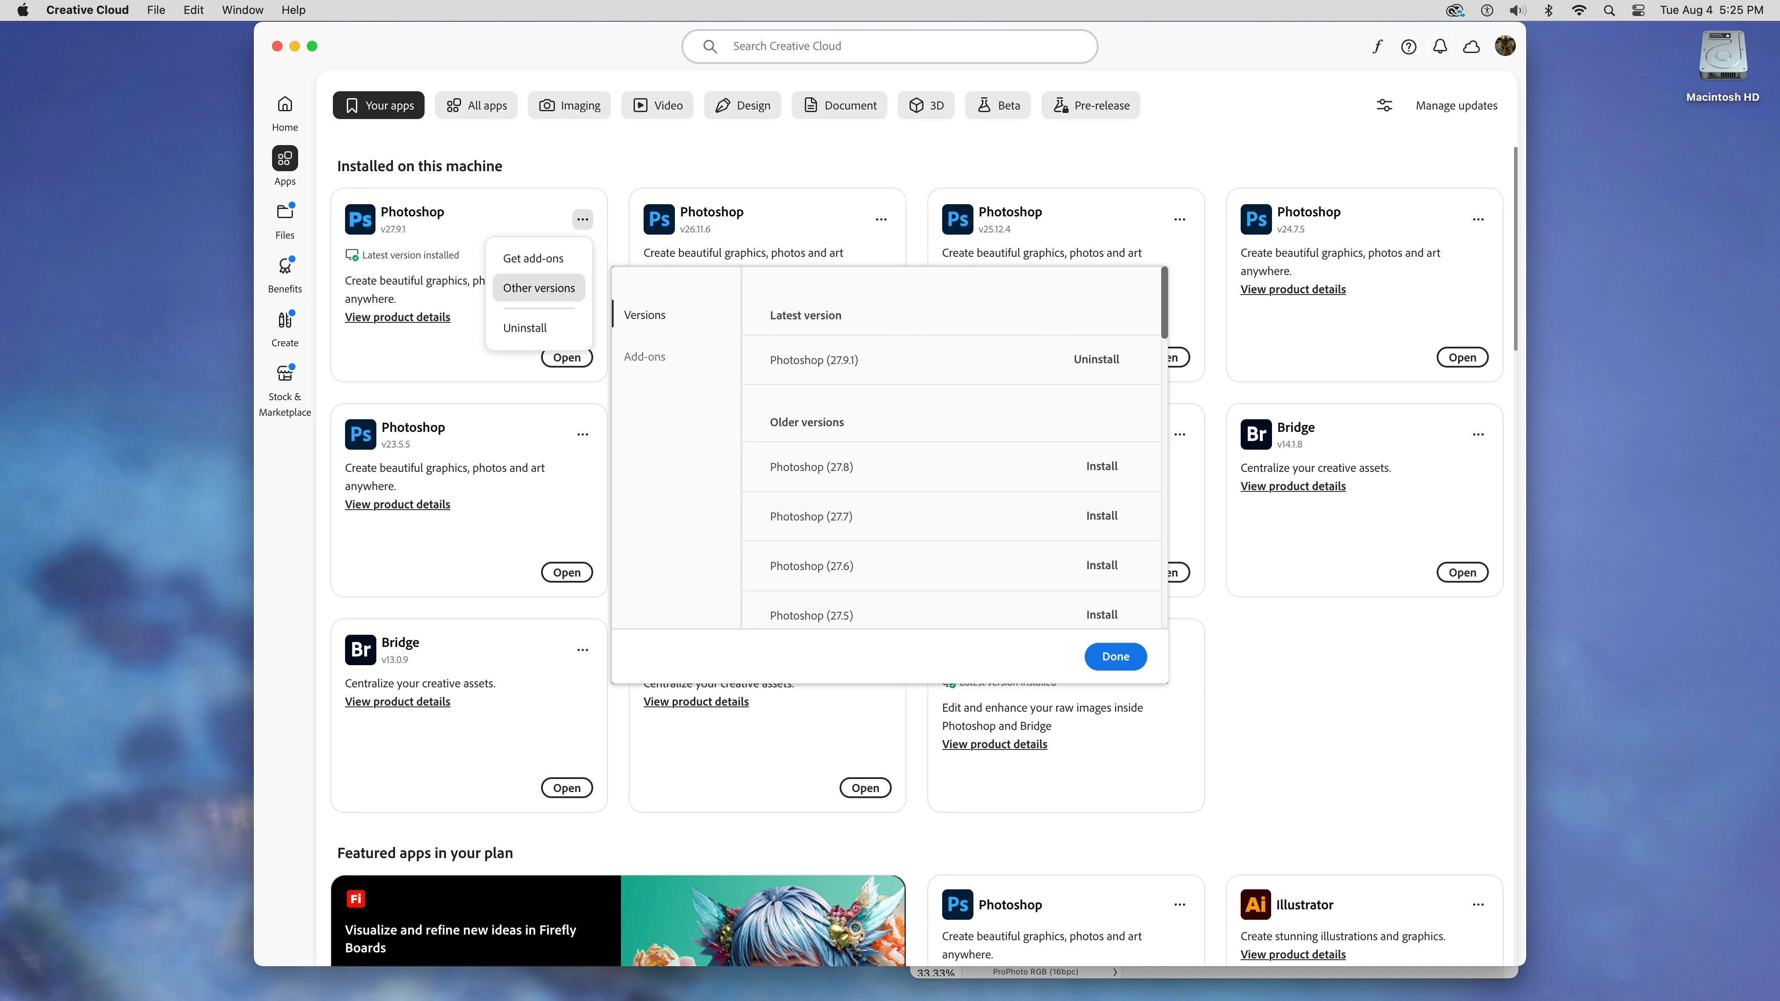Viewport: 1780px width, 1001px height.
Task: Switch to the Imaging category
Action: coord(569,106)
